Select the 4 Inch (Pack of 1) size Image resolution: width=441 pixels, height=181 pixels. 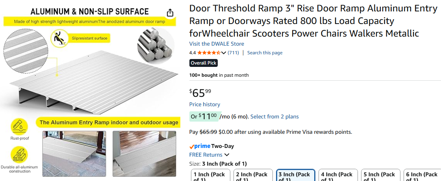[337, 176]
